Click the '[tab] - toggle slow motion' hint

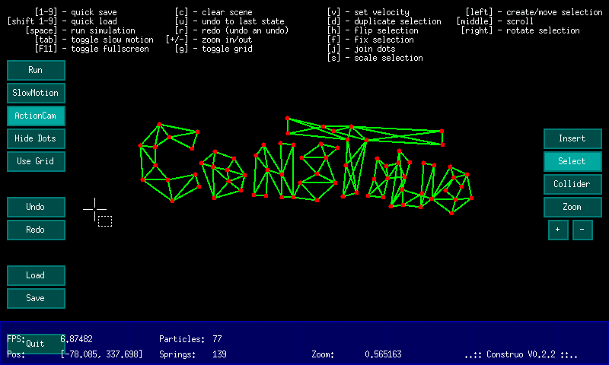(94, 40)
